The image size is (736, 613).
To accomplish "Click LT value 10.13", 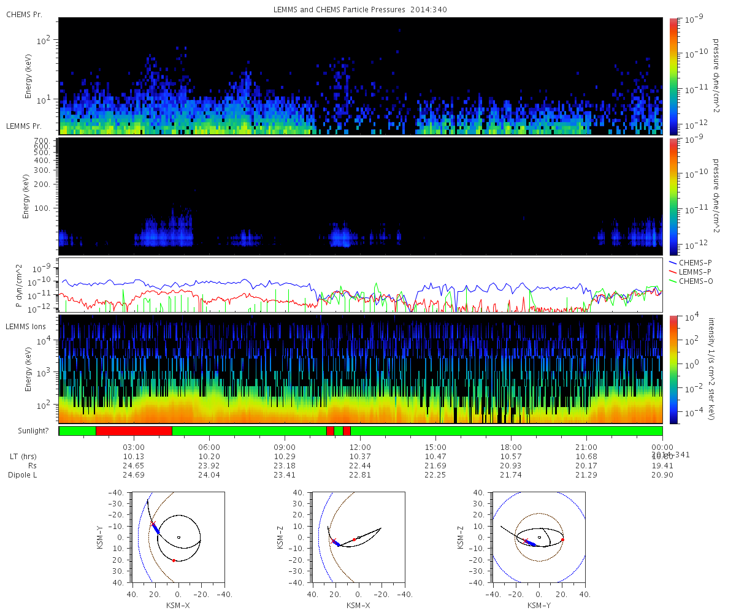I will (x=134, y=457).
